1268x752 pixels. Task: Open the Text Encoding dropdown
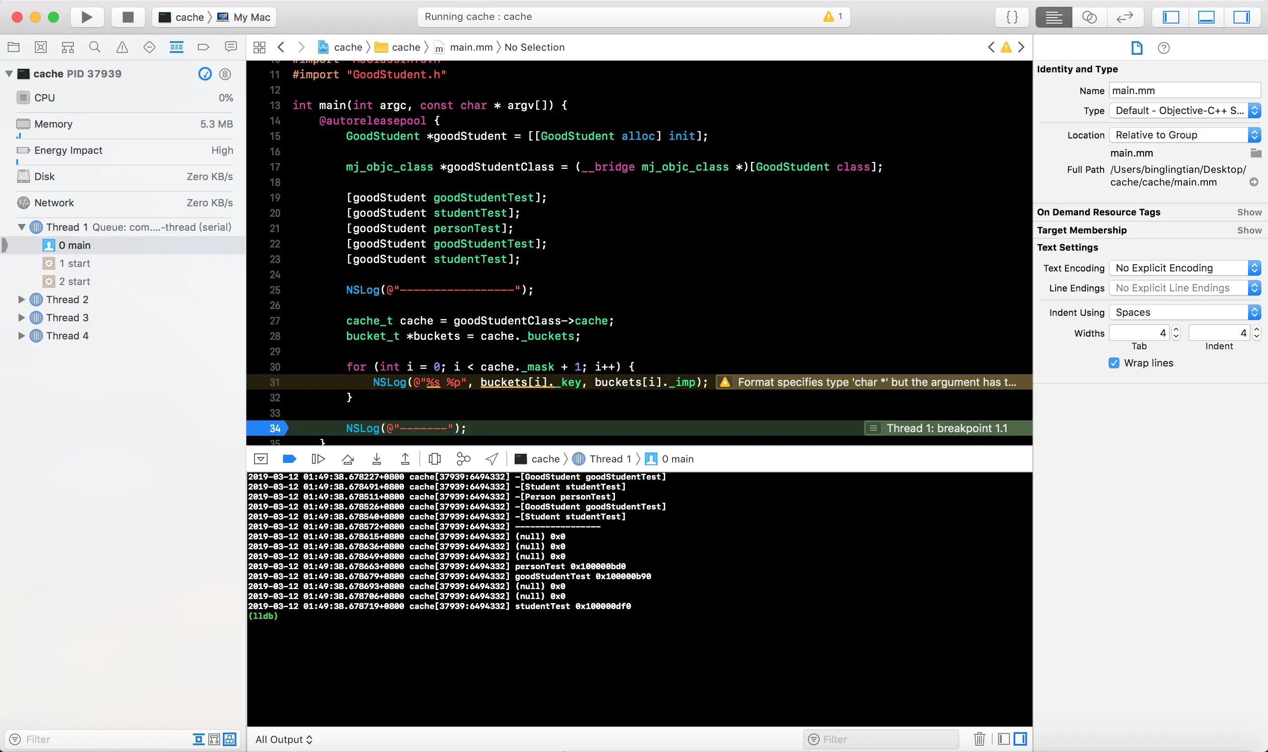tap(1184, 268)
